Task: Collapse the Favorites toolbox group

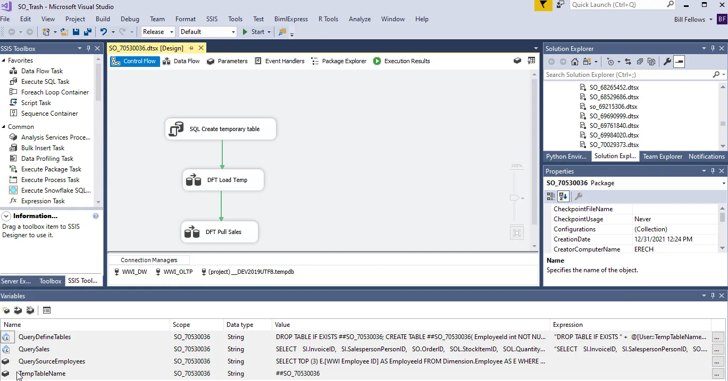Action: click(4, 60)
